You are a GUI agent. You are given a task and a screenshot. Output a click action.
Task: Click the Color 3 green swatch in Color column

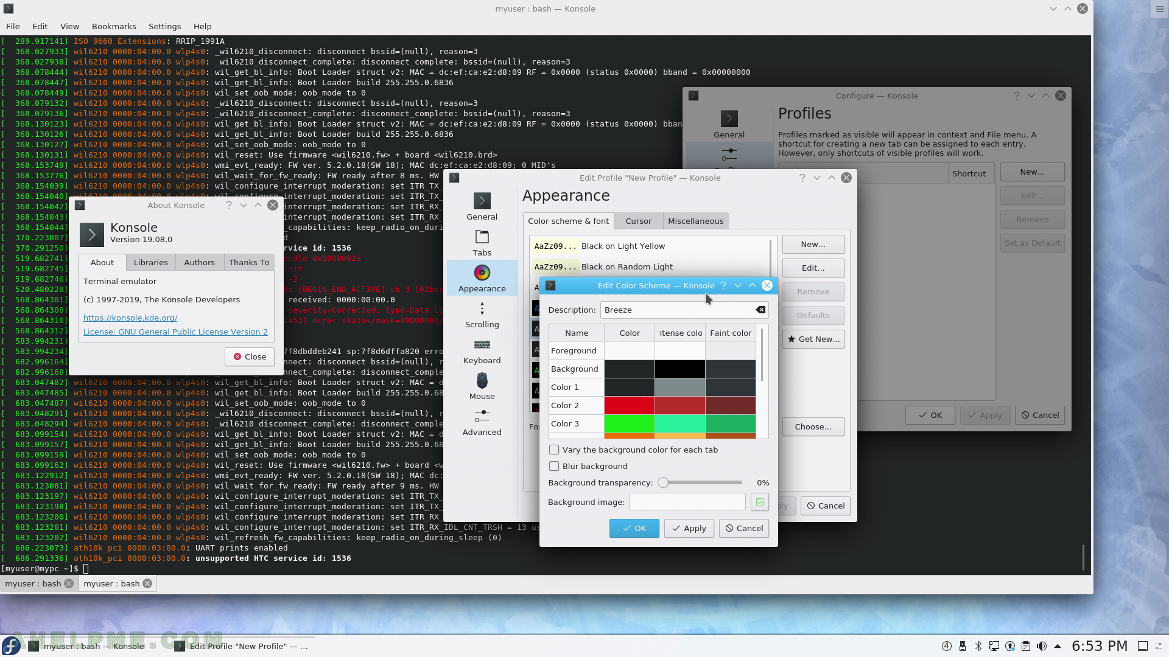[629, 423]
